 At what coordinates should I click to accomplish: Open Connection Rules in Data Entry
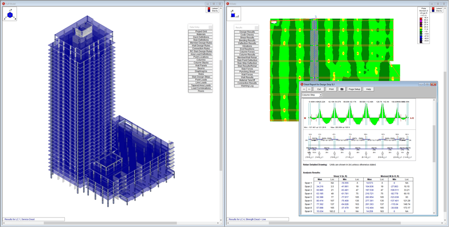point(201,49)
